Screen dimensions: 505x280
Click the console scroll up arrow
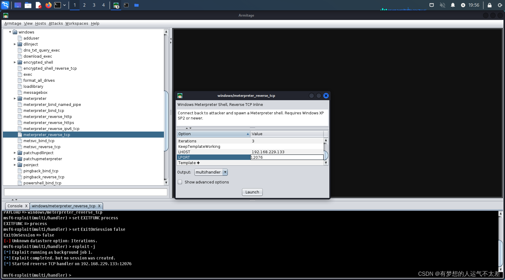500,213
